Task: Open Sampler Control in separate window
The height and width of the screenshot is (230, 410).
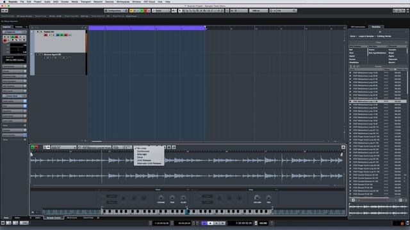Action: pos(343,148)
